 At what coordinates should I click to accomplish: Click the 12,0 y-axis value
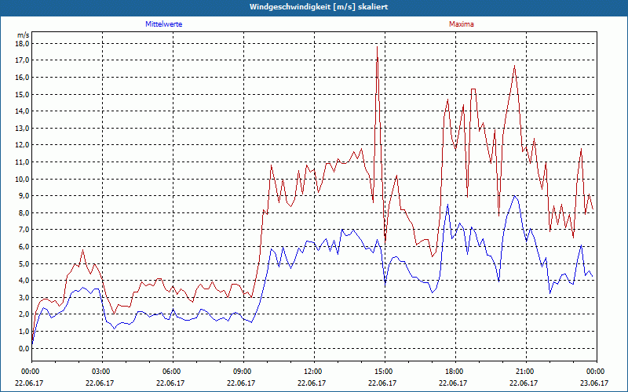click(x=23, y=145)
